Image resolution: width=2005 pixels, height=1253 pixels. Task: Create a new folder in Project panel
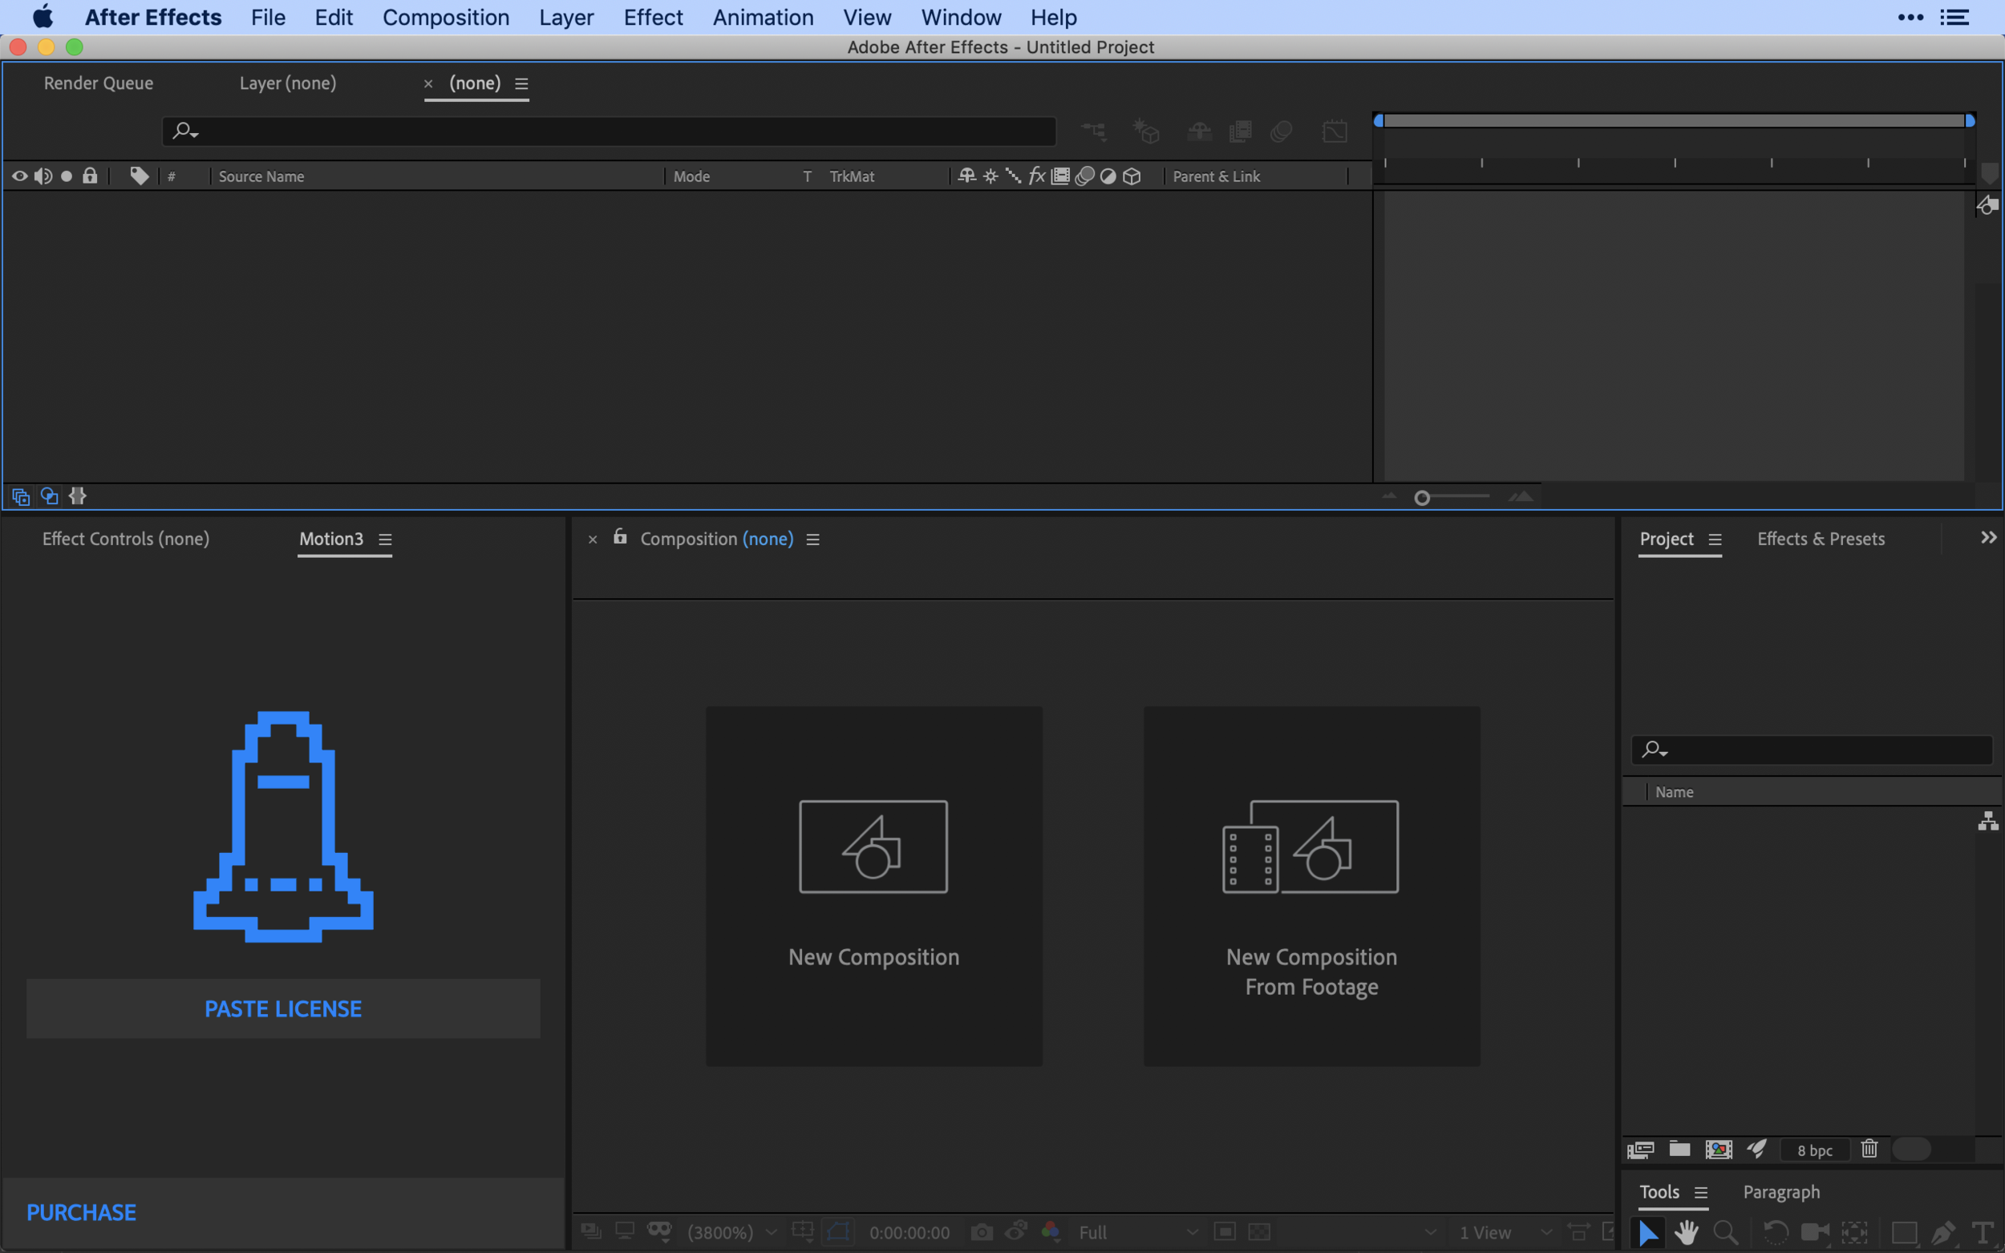pyautogui.click(x=1679, y=1149)
